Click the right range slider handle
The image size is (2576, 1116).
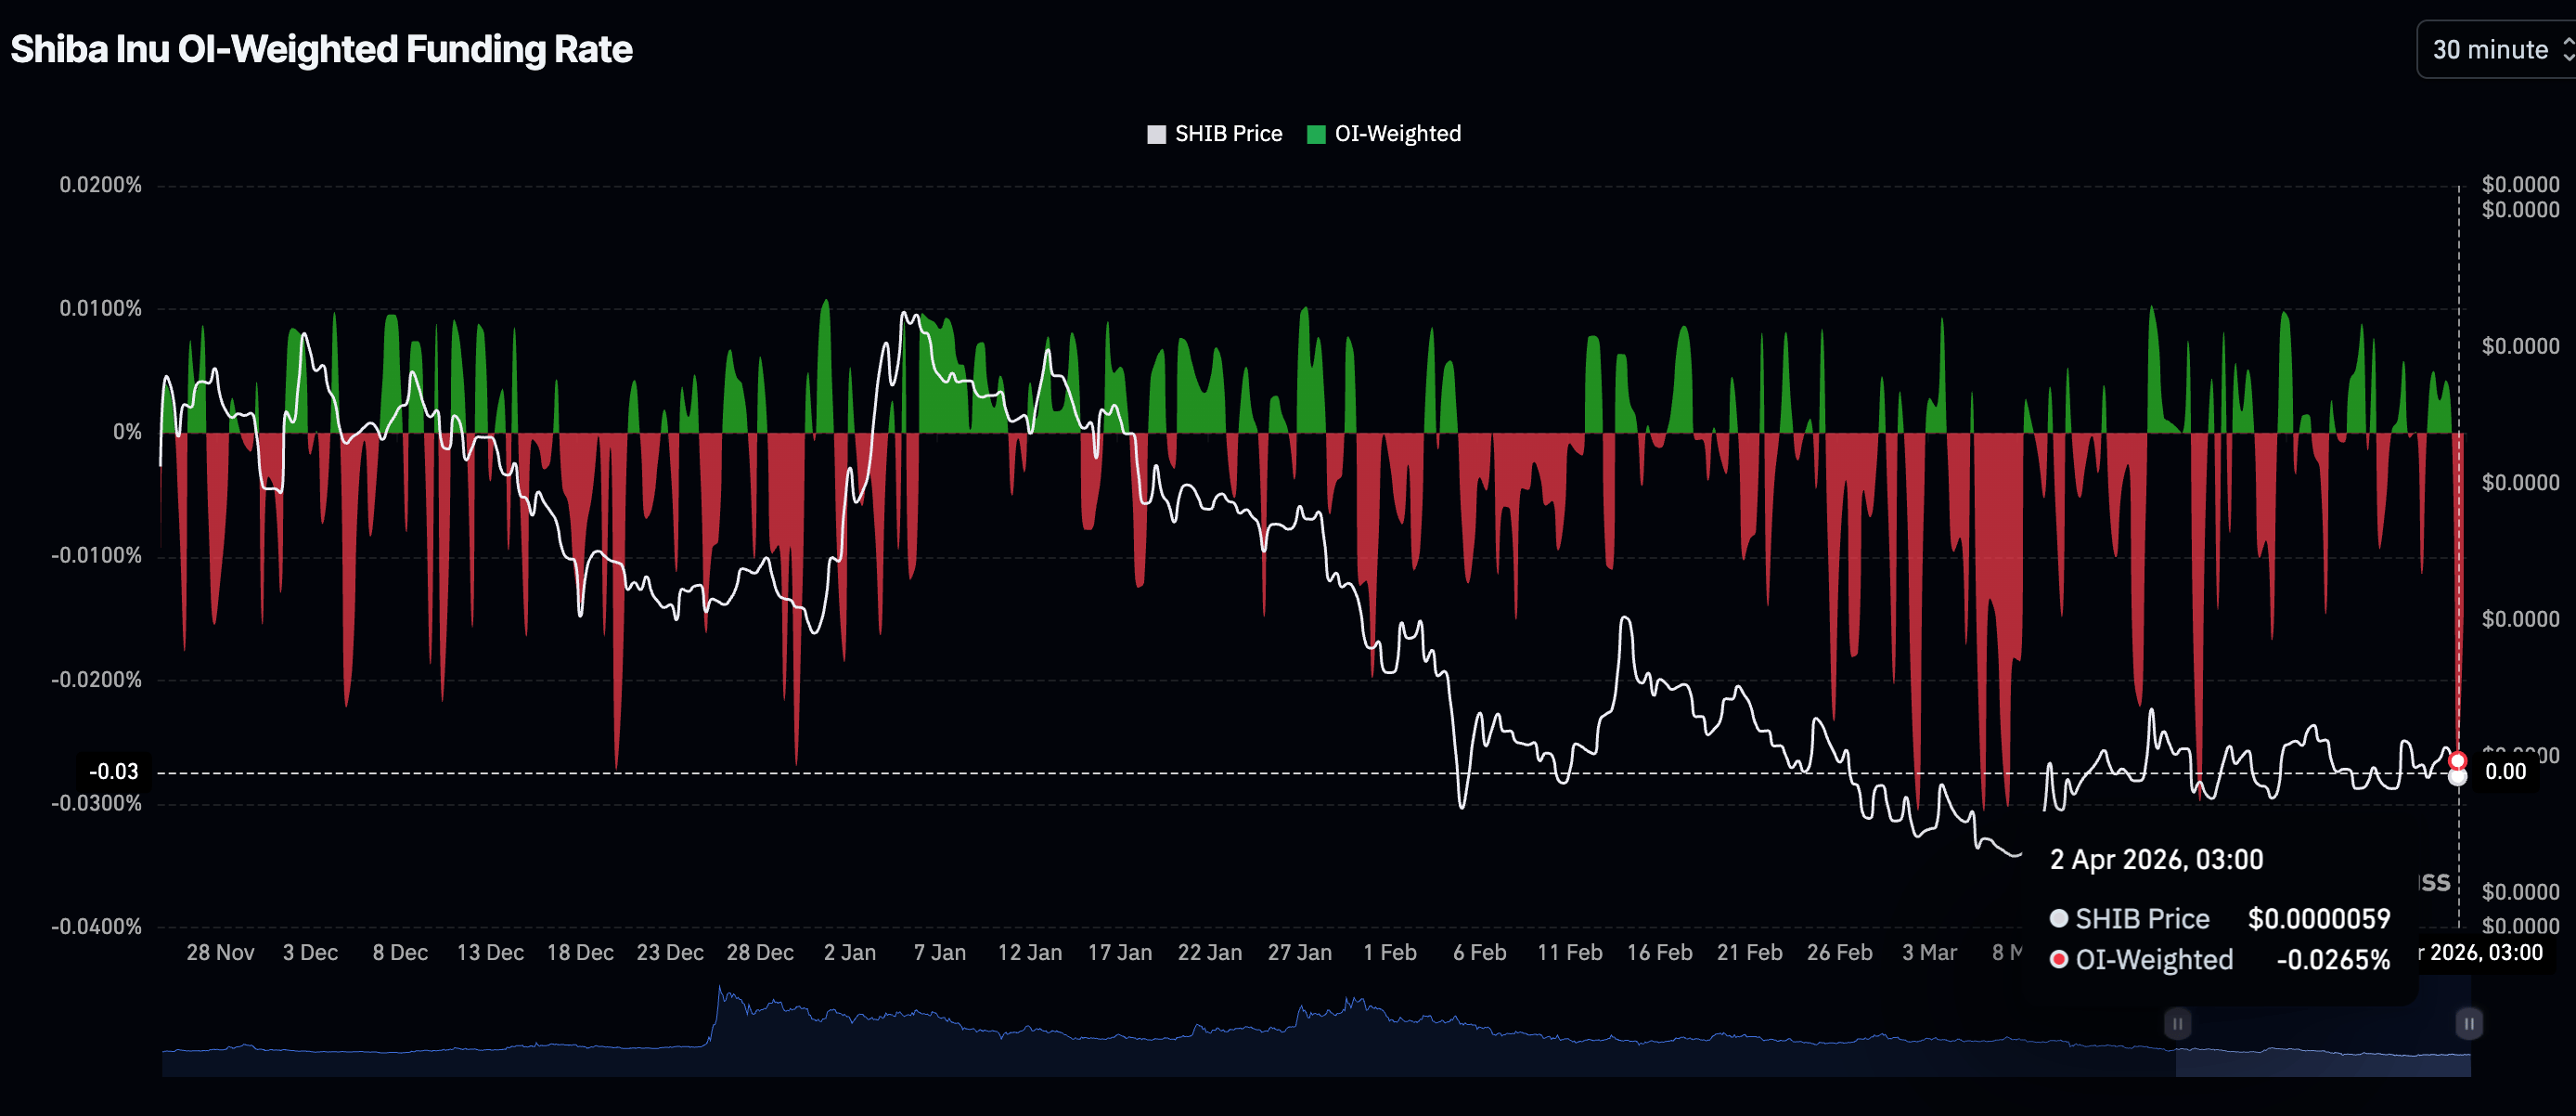[x=2468, y=1024]
